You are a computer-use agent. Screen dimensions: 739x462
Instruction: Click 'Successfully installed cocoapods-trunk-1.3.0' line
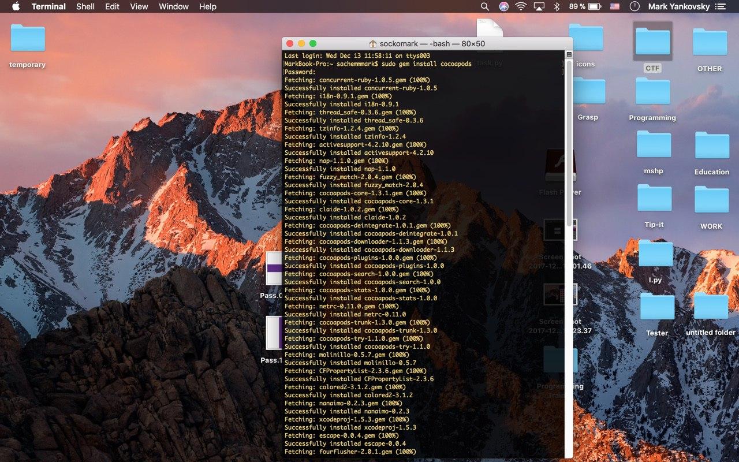click(361, 330)
